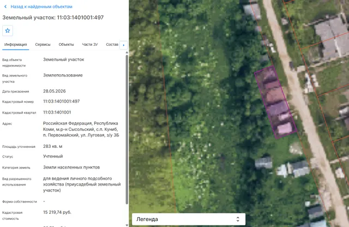Click the category value Земли населенных пунктов
Screen dimensions: 349x227
point(71,168)
